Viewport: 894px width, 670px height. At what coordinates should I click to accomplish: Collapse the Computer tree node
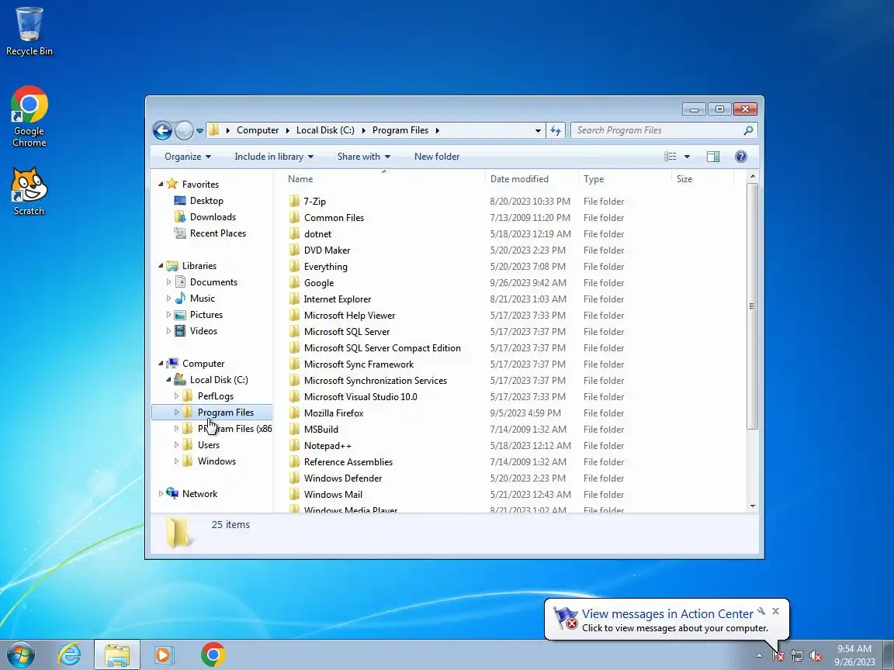tap(161, 364)
